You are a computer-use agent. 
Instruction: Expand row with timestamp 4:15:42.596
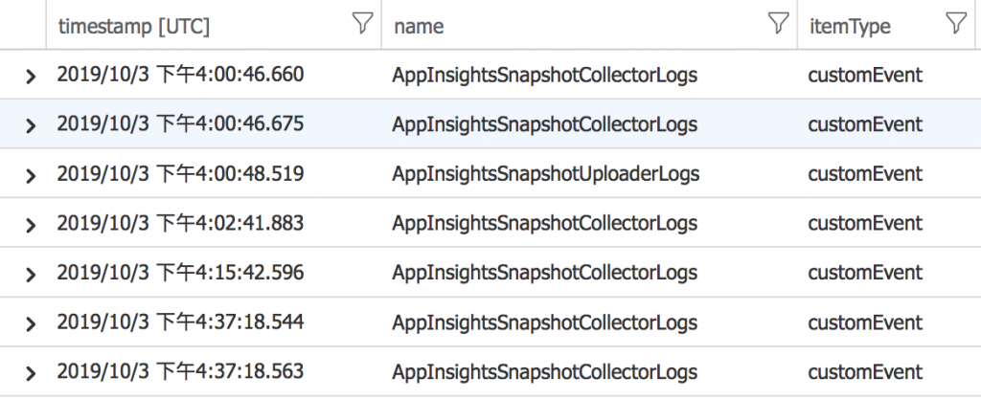point(30,274)
